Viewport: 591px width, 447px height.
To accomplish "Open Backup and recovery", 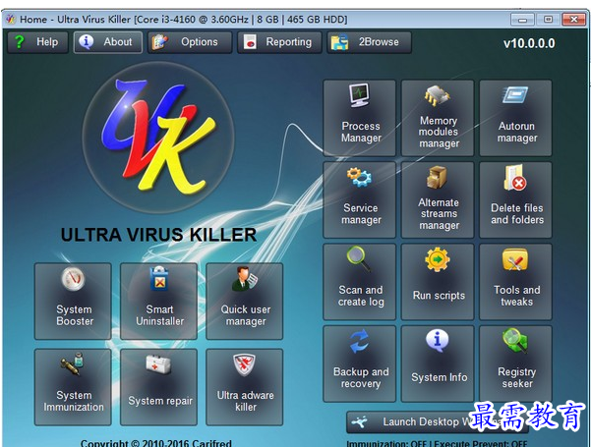I will point(360,363).
